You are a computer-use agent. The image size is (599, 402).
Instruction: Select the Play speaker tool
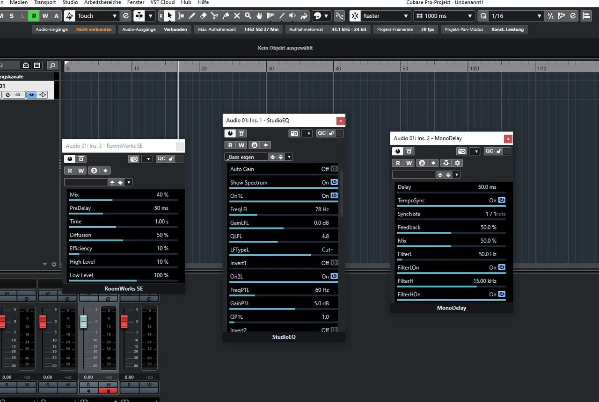pos(293,16)
